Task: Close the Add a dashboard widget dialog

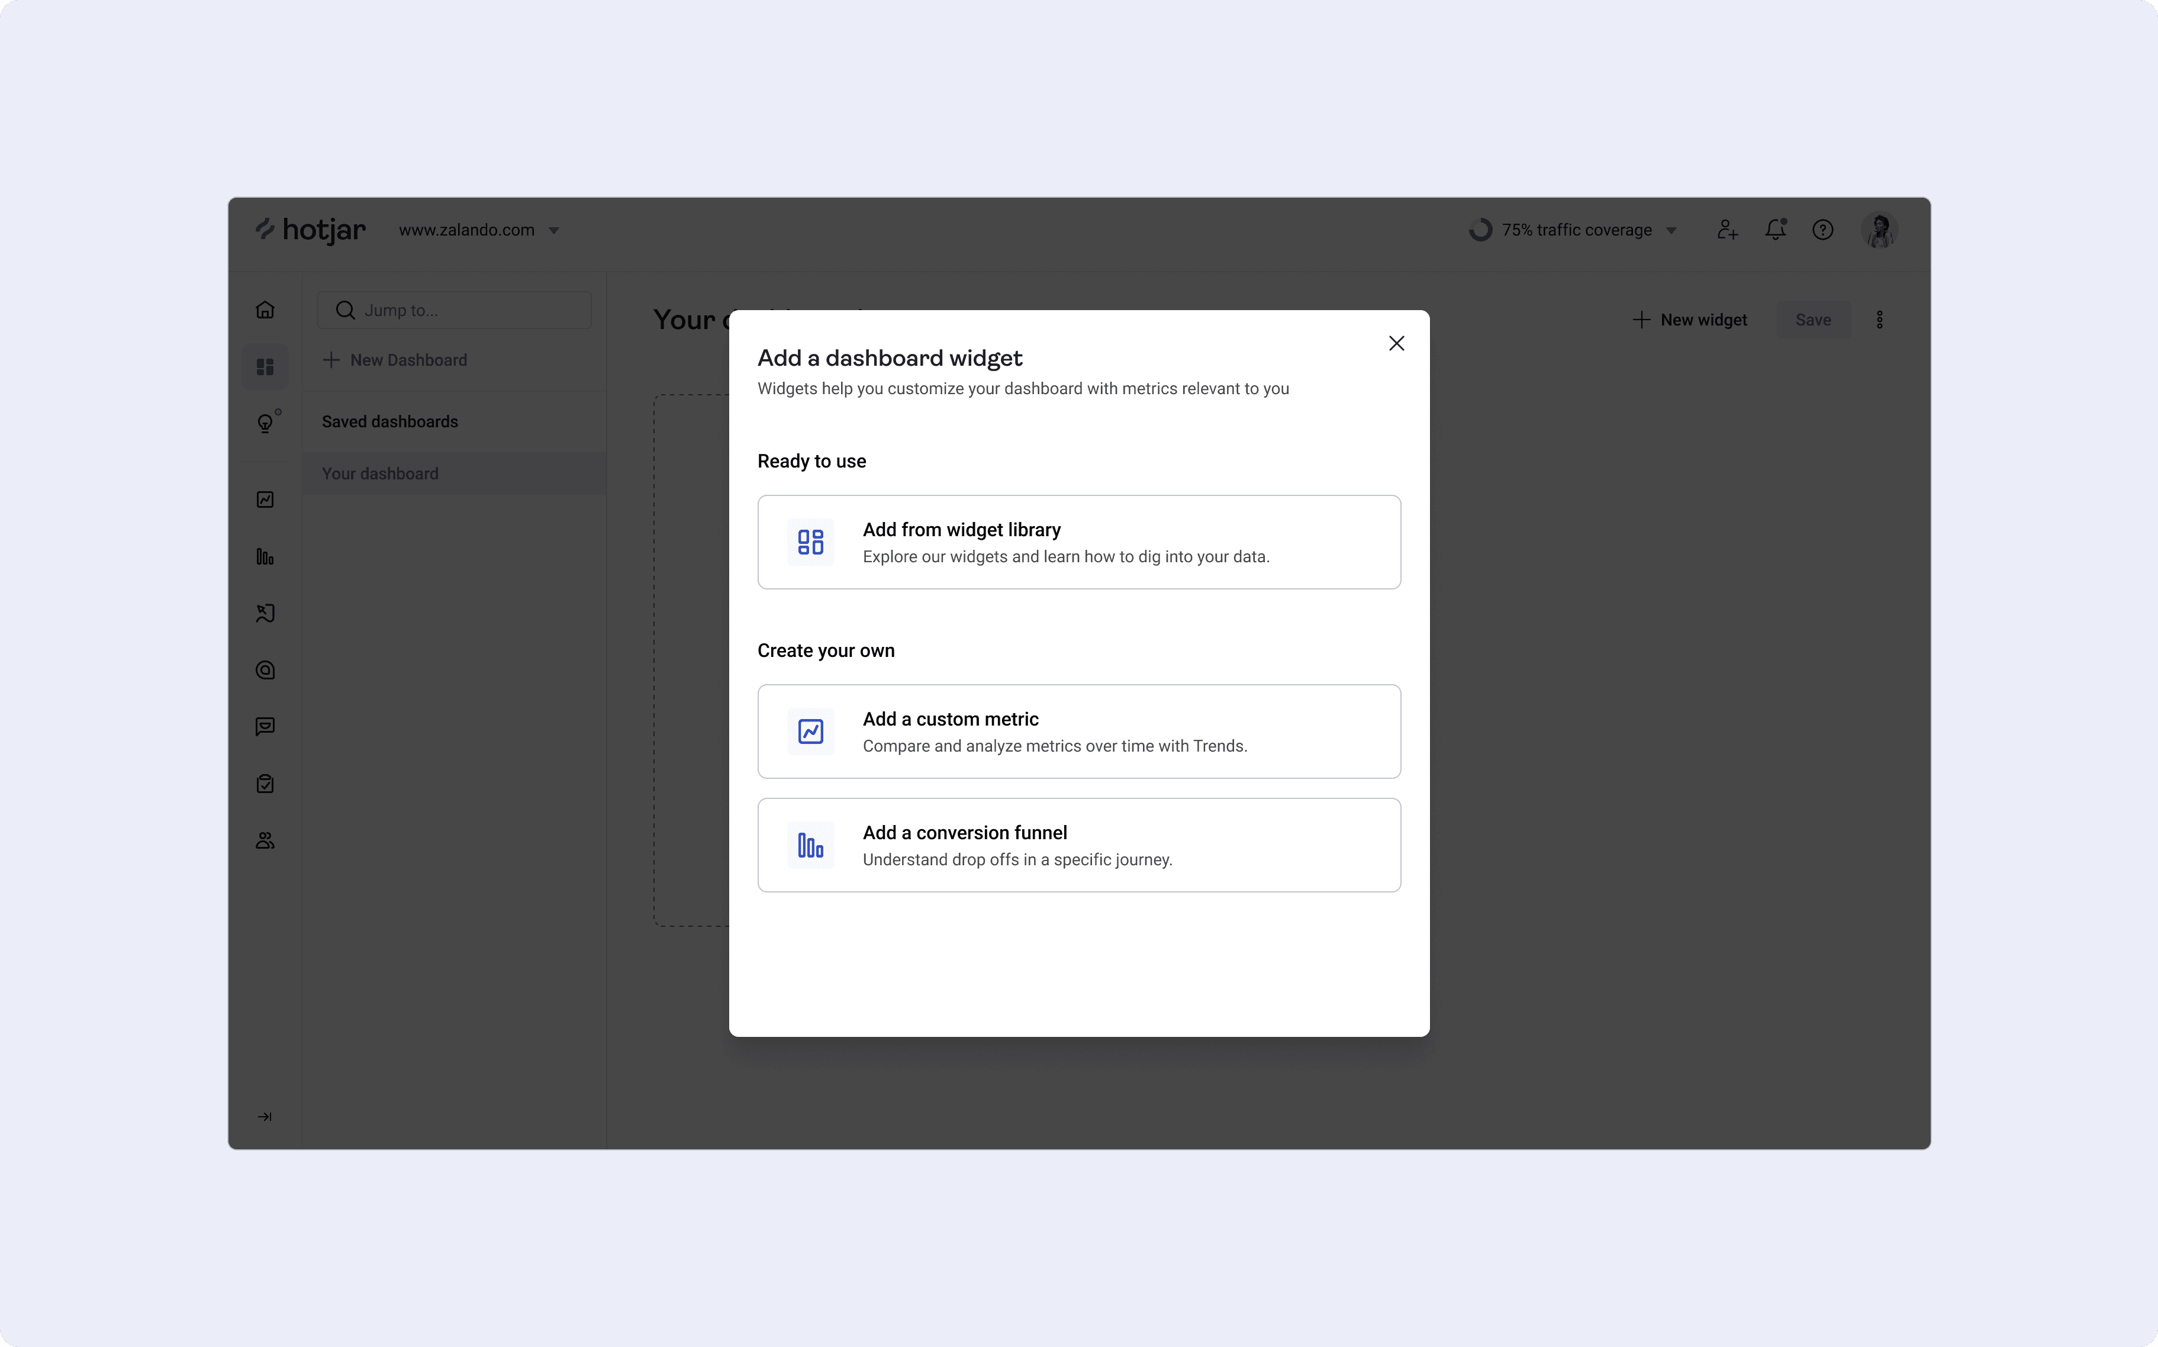Action: coord(1396,344)
